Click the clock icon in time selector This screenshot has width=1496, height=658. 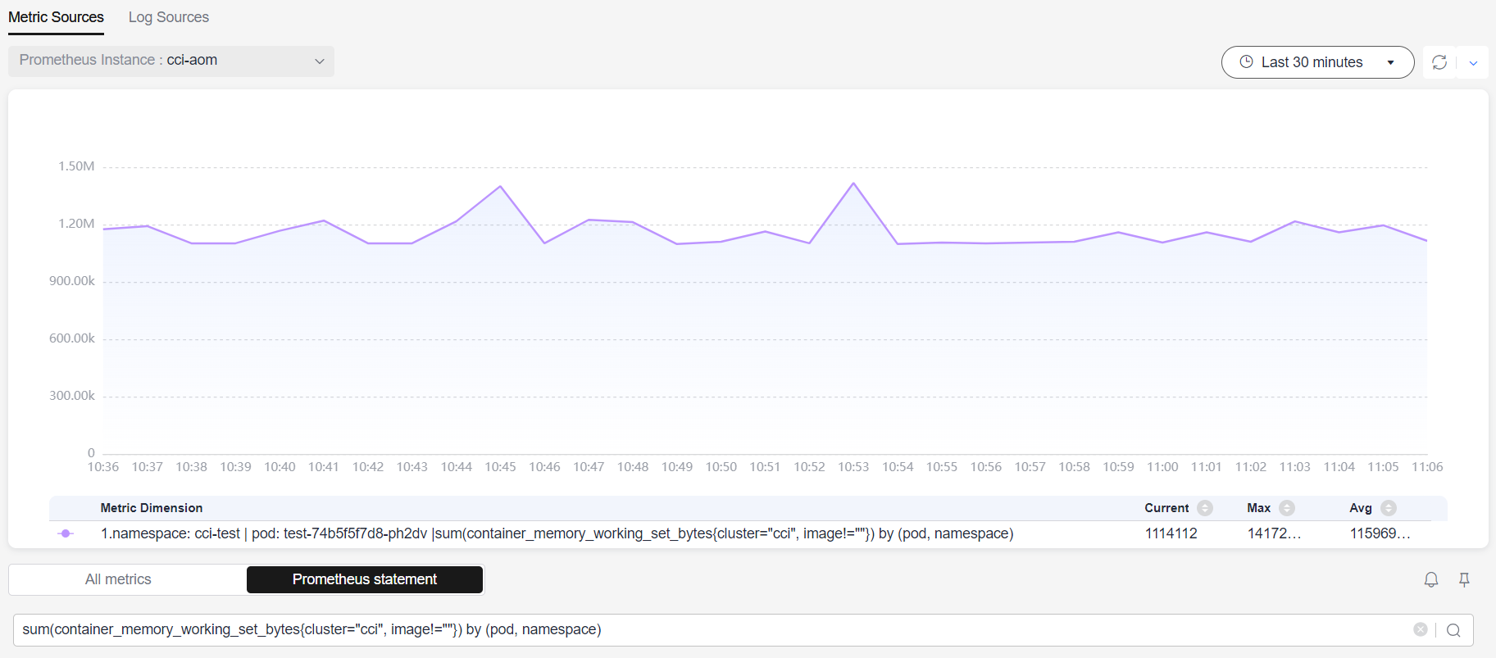[1246, 61]
